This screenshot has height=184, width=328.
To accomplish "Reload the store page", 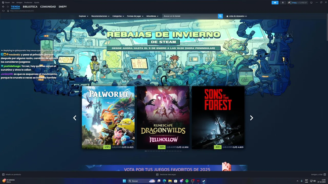I will coord(3,11).
